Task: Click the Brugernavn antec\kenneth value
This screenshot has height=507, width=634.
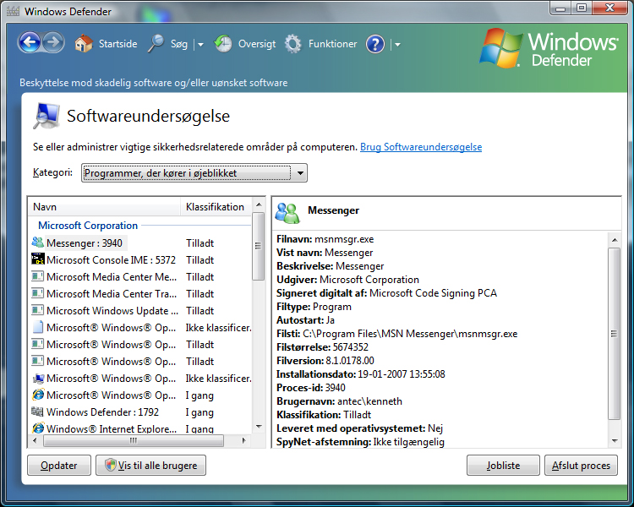Action: [369, 401]
